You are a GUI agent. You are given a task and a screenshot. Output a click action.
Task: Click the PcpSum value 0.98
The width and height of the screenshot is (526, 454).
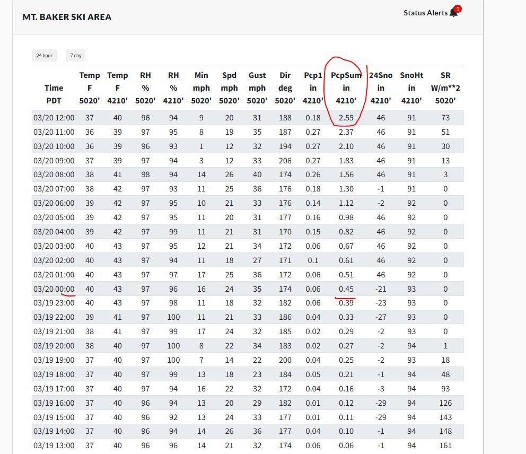pyautogui.click(x=346, y=217)
